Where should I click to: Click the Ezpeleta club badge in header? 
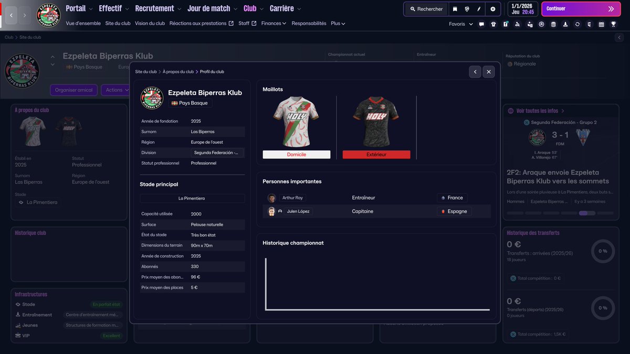(49, 16)
